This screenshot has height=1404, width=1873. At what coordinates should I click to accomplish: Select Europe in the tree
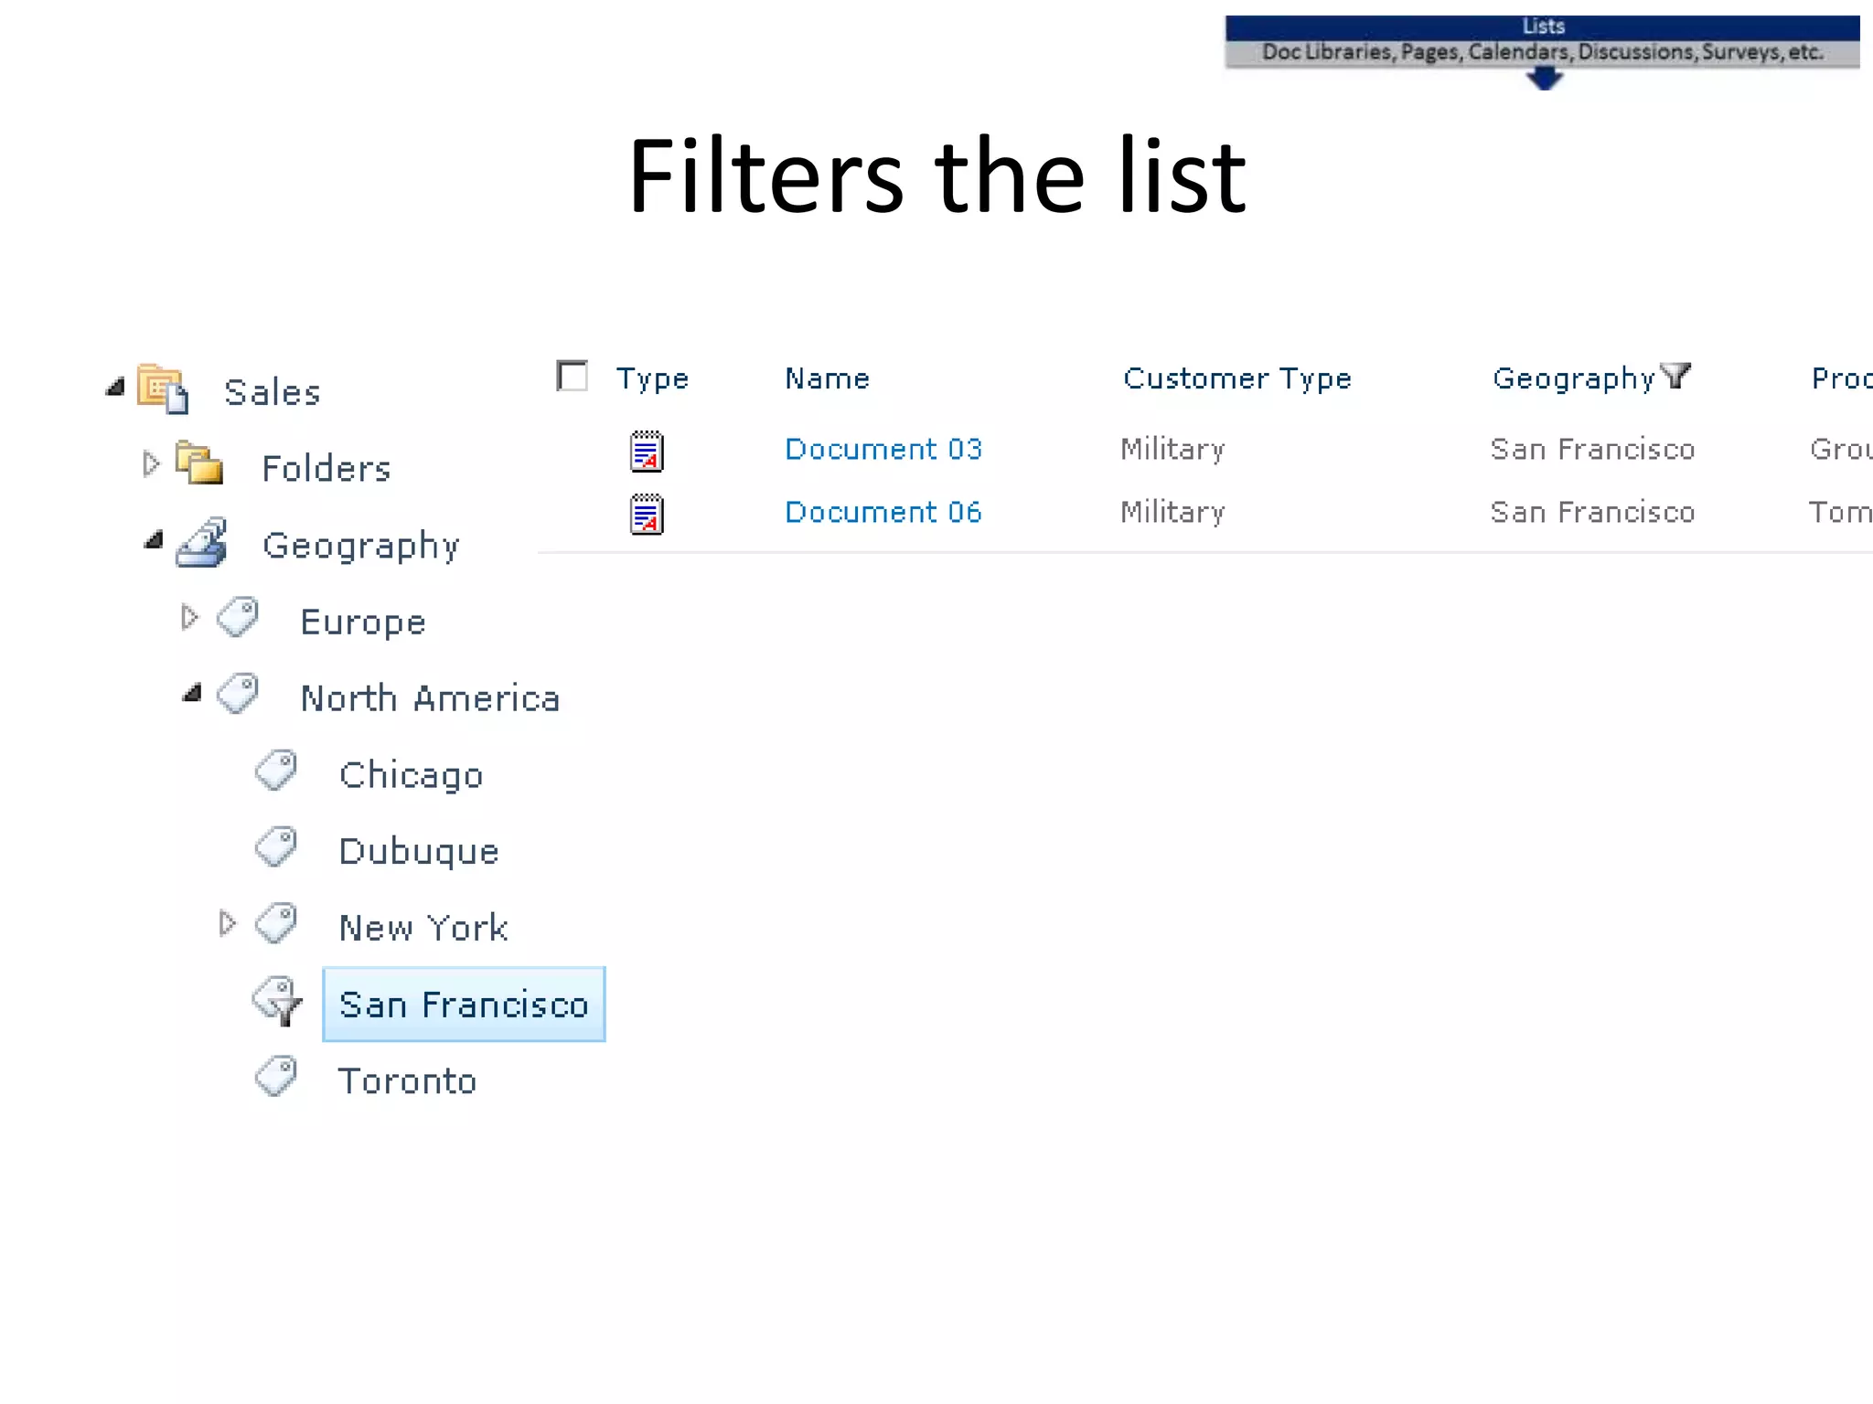363,622
